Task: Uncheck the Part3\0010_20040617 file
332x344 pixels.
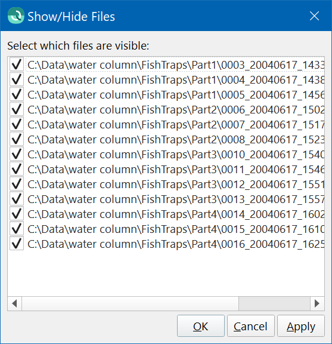Action: pyautogui.click(x=17, y=154)
